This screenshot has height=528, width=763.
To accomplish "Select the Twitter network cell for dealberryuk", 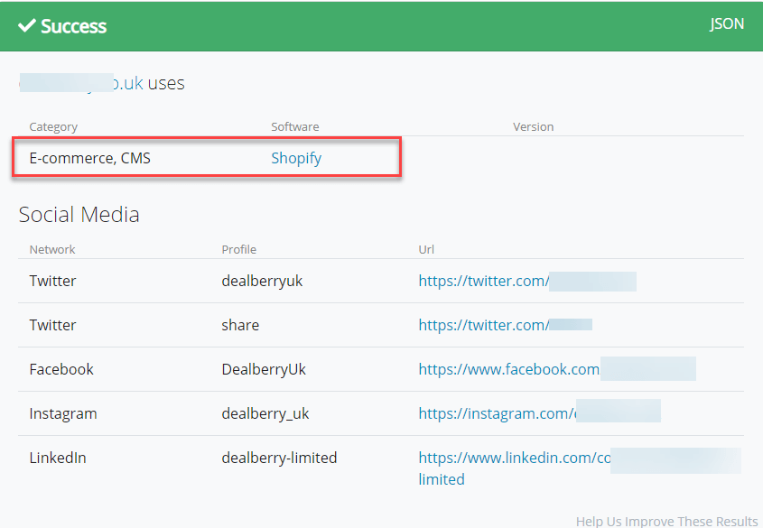I will click(52, 281).
